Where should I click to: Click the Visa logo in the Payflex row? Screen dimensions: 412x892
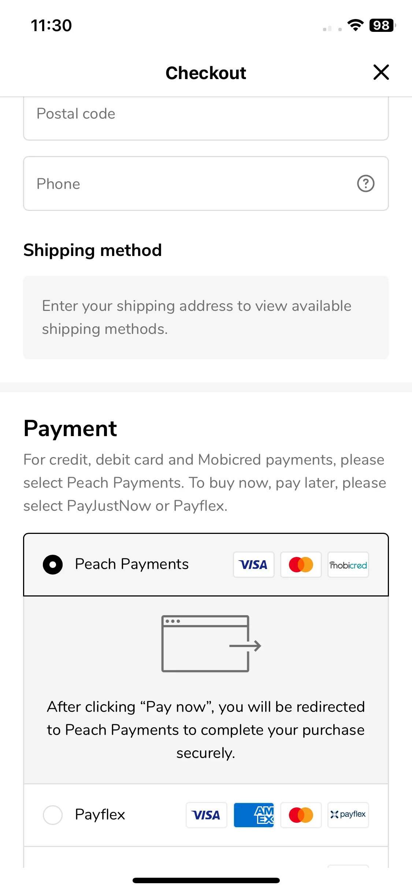click(206, 815)
